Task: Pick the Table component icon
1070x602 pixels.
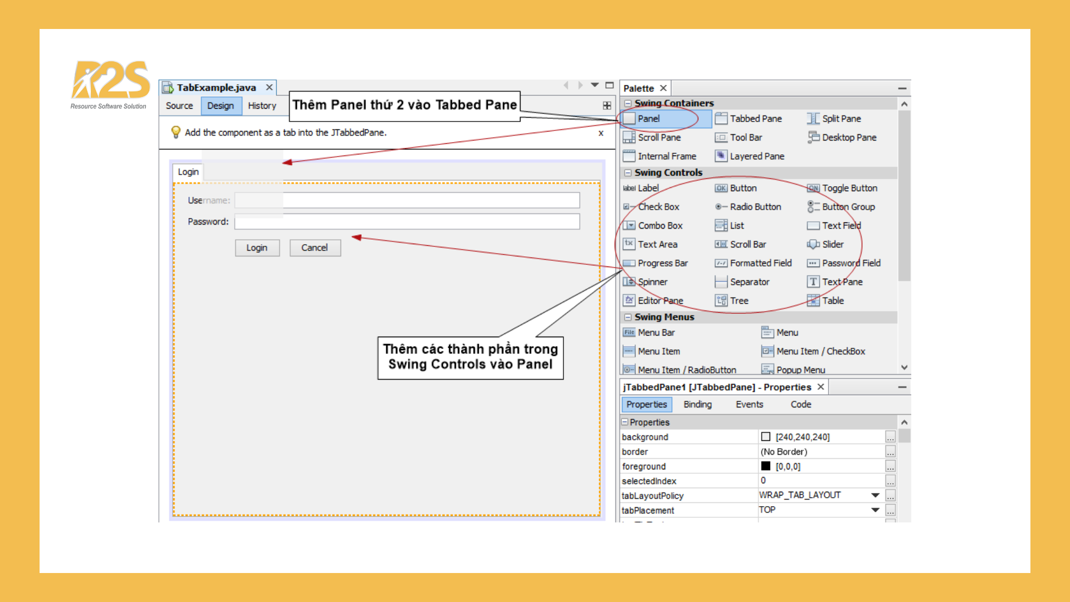Action: coord(813,300)
